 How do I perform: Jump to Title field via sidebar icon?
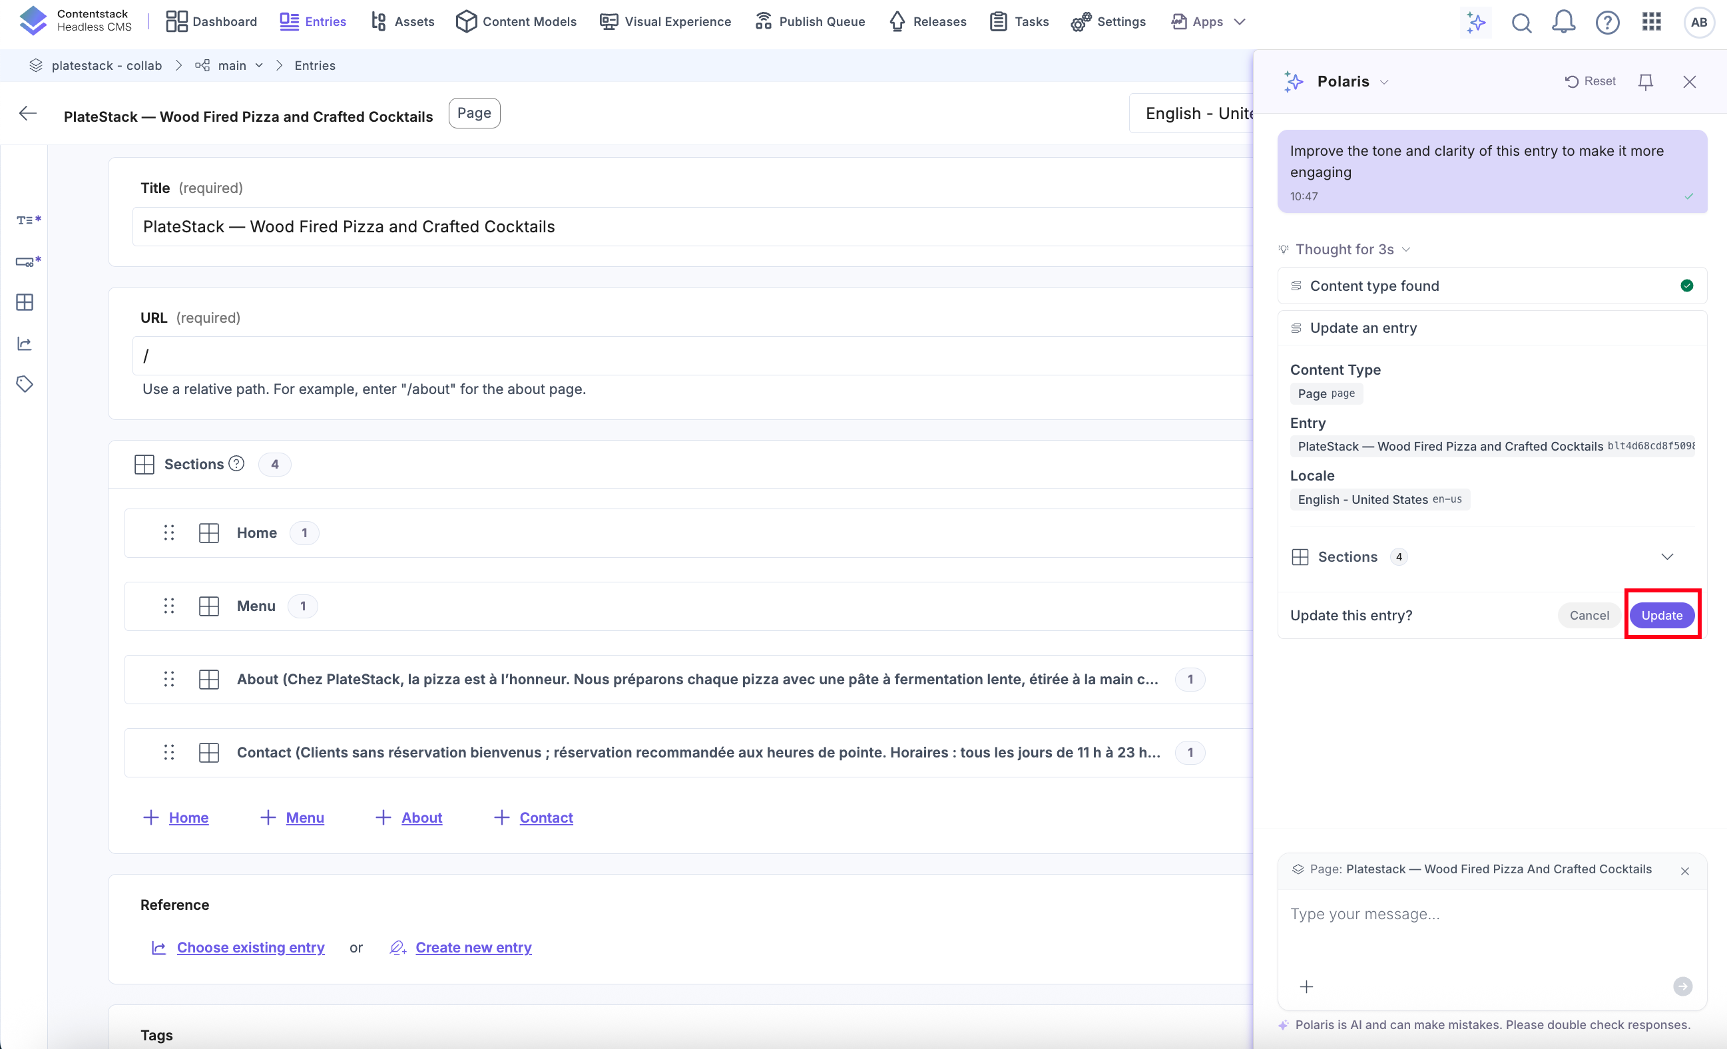[28, 220]
